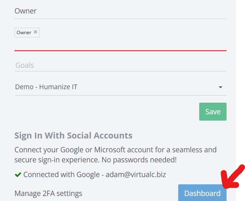245x201 pixels.
Task: Open the Demo - Humanize IT dropdown
Action: pos(121,87)
